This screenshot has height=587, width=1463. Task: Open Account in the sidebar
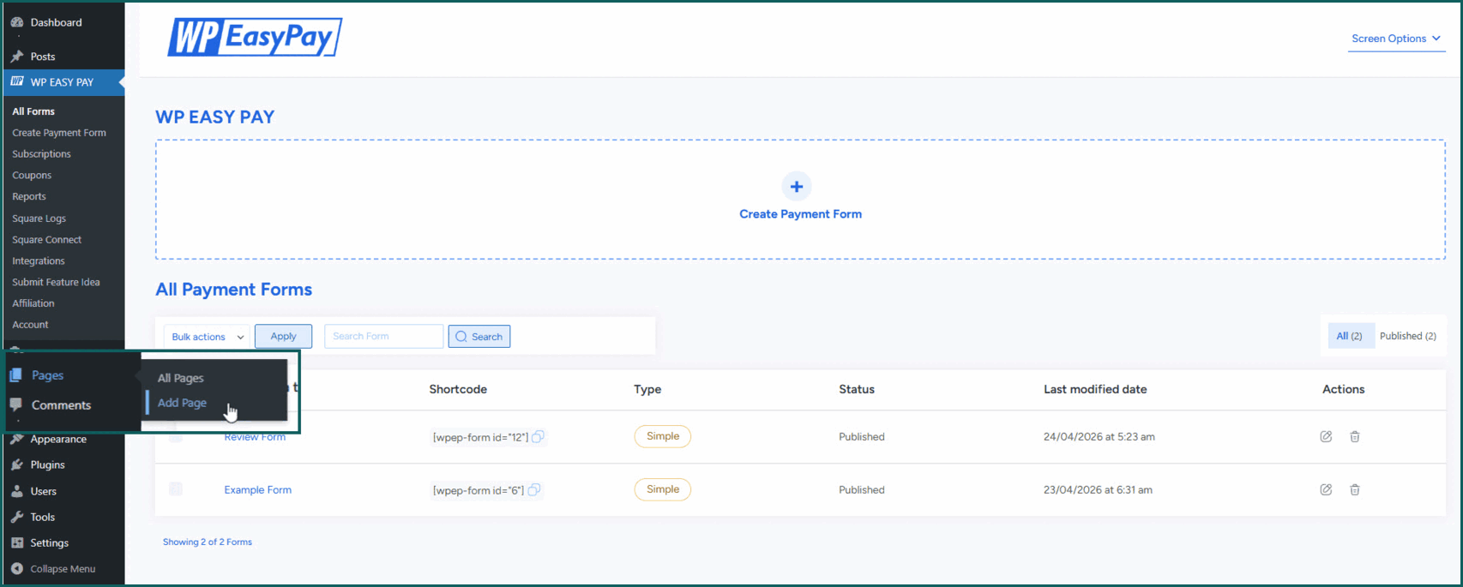[x=30, y=325]
